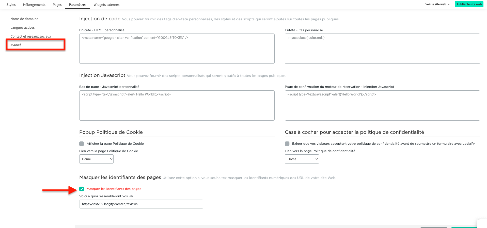The image size is (487, 228).
Task: Check the privacy policy acceptance requirement option
Action: point(287,143)
